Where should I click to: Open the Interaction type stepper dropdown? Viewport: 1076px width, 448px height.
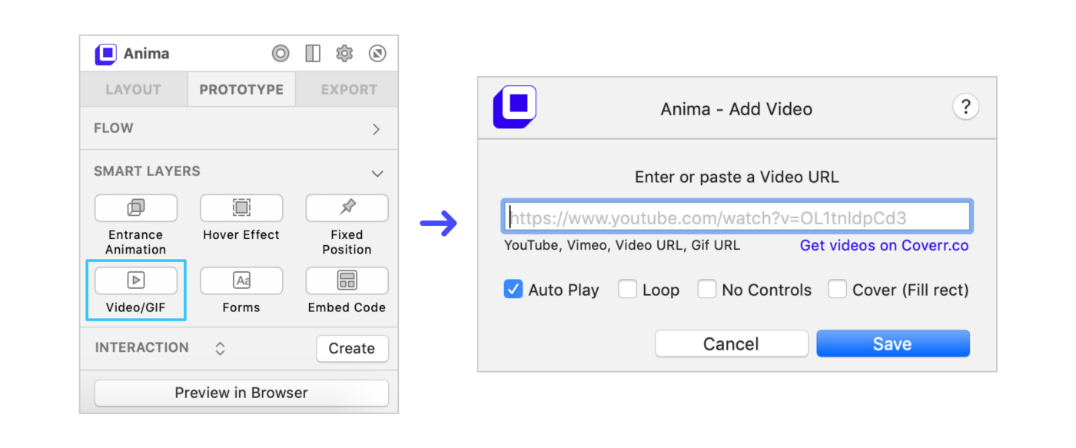220,348
